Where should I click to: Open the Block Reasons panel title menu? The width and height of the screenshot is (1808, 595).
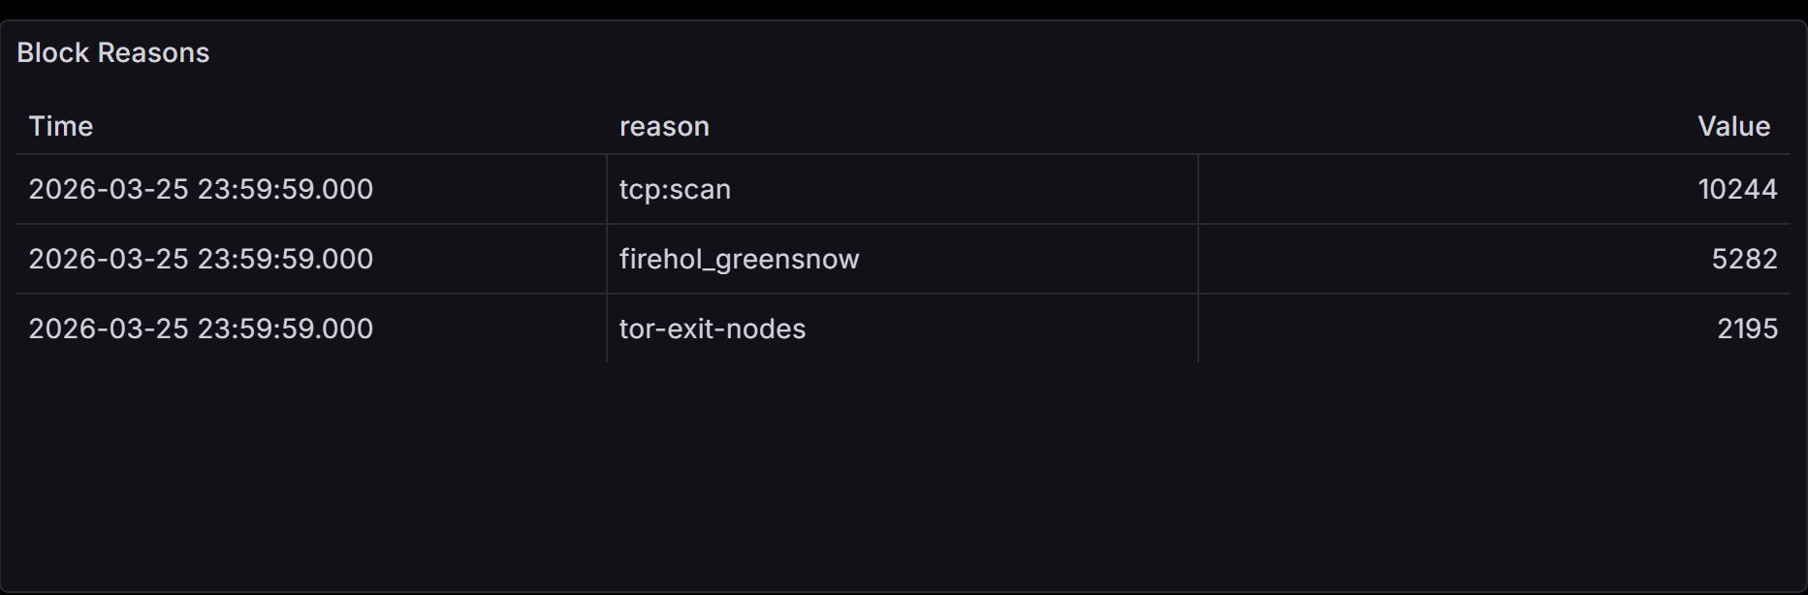pos(112,52)
